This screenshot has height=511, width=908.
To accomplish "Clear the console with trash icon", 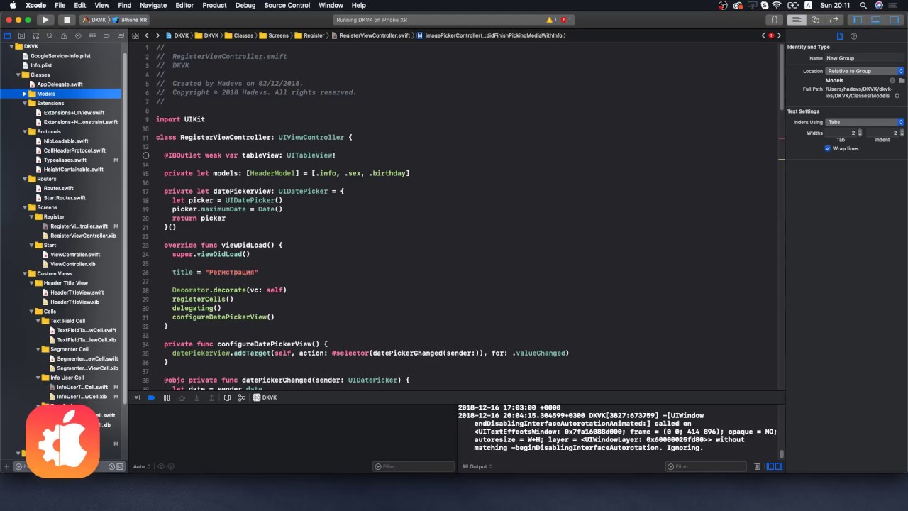I will tap(758, 466).
